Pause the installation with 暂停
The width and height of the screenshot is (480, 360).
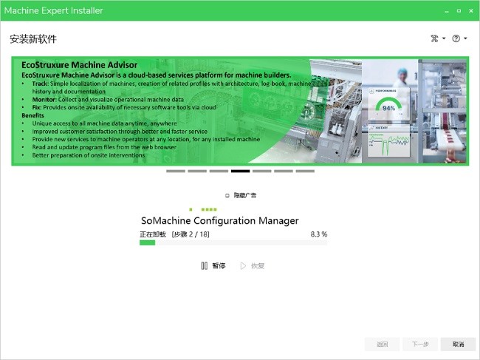(213, 265)
